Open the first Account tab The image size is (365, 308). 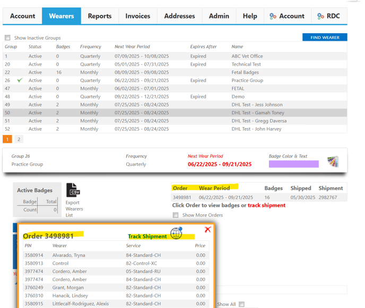coord(22,16)
